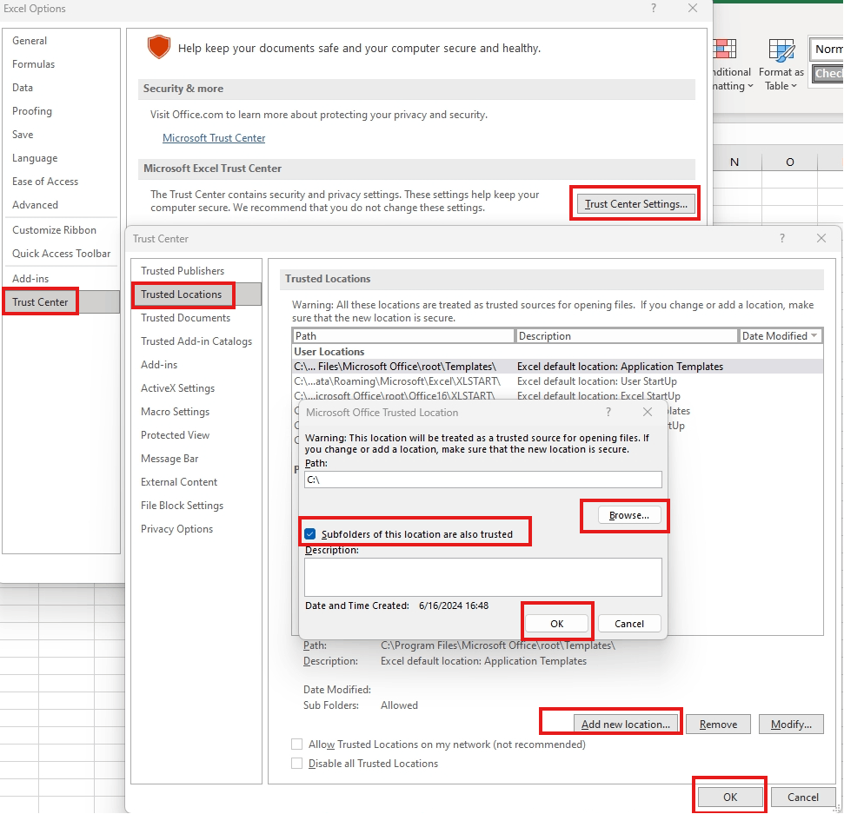Click the Path field containing C:\

click(x=482, y=480)
